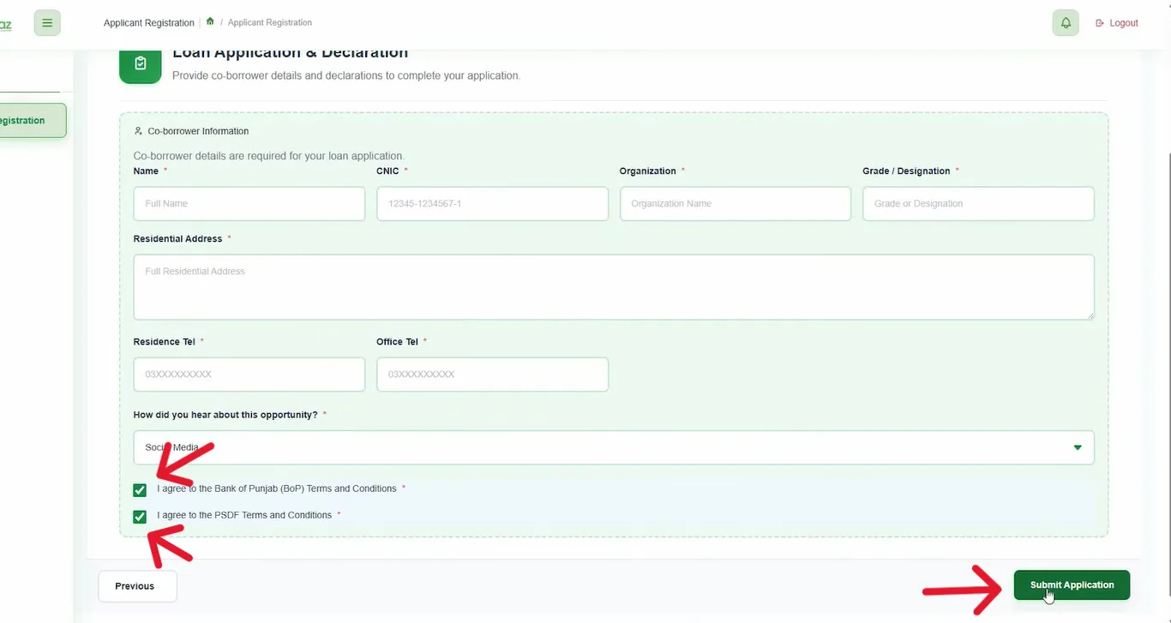
Task: Click the home icon in breadcrumb
Action: click(210, 21)
